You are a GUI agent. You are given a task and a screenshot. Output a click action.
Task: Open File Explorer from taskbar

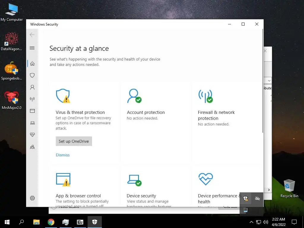click(x=36, y=222)
